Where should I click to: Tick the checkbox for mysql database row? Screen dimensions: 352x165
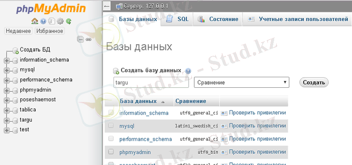click(x=111, y=126)
